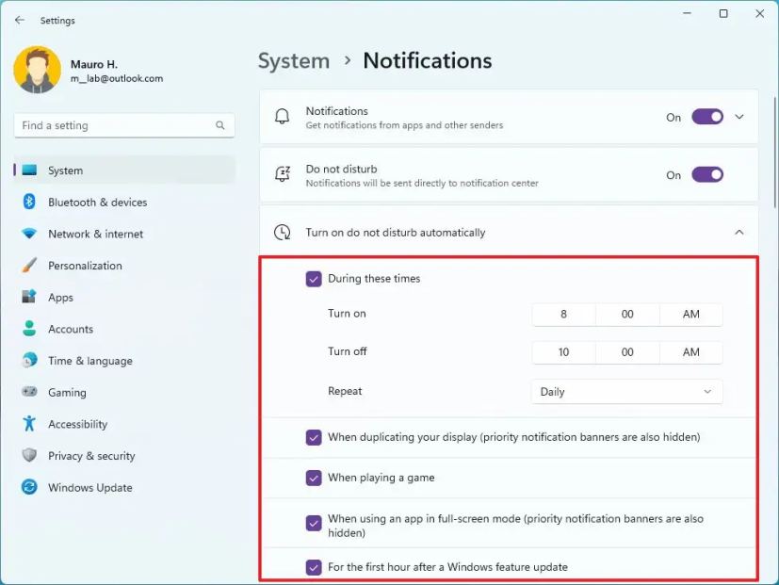Screen dimensions: 779x585
Task: Open Network & internet settings
Action: click(124, 234)
